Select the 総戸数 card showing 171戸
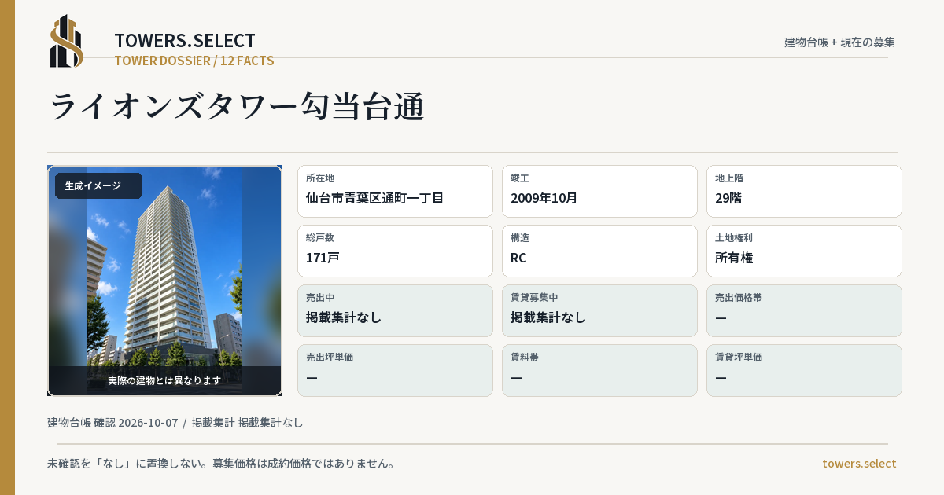 coord(395,251)
